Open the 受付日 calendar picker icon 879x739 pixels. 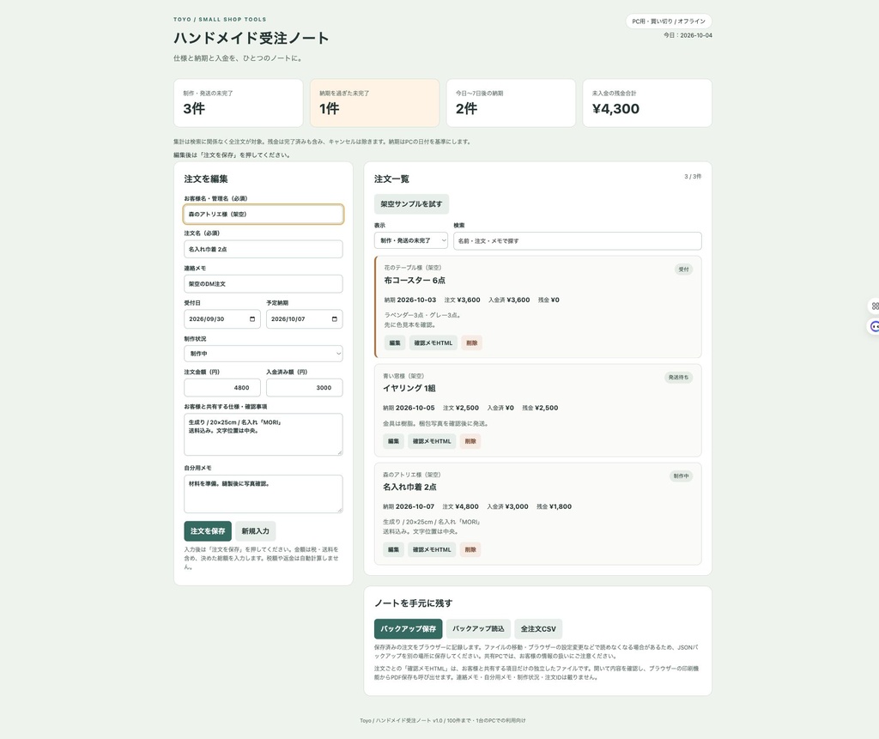[x=252, y=319]
